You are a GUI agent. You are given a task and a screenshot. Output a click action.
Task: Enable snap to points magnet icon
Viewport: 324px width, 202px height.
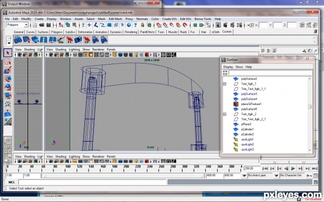coord(172,25)
